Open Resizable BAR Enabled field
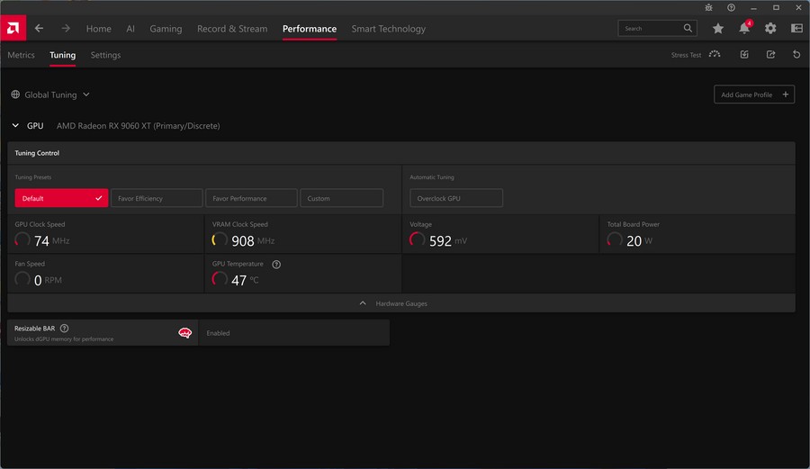This screenshot has height=469, width=810. click(x=294, y=333)
